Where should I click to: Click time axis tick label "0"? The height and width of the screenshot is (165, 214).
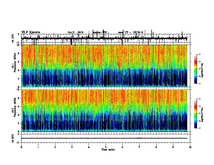tap(21, 147)
